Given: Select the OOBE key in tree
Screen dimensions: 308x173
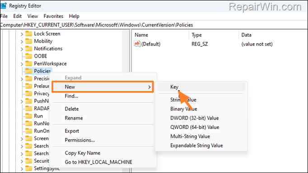Looking at the screenshot, I should [x=41, y=56].
